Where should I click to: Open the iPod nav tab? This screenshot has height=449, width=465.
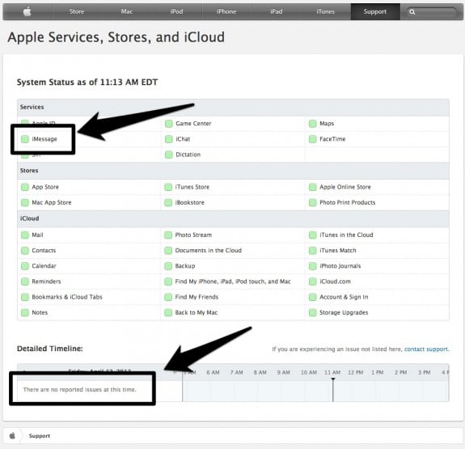coord(176,12)
